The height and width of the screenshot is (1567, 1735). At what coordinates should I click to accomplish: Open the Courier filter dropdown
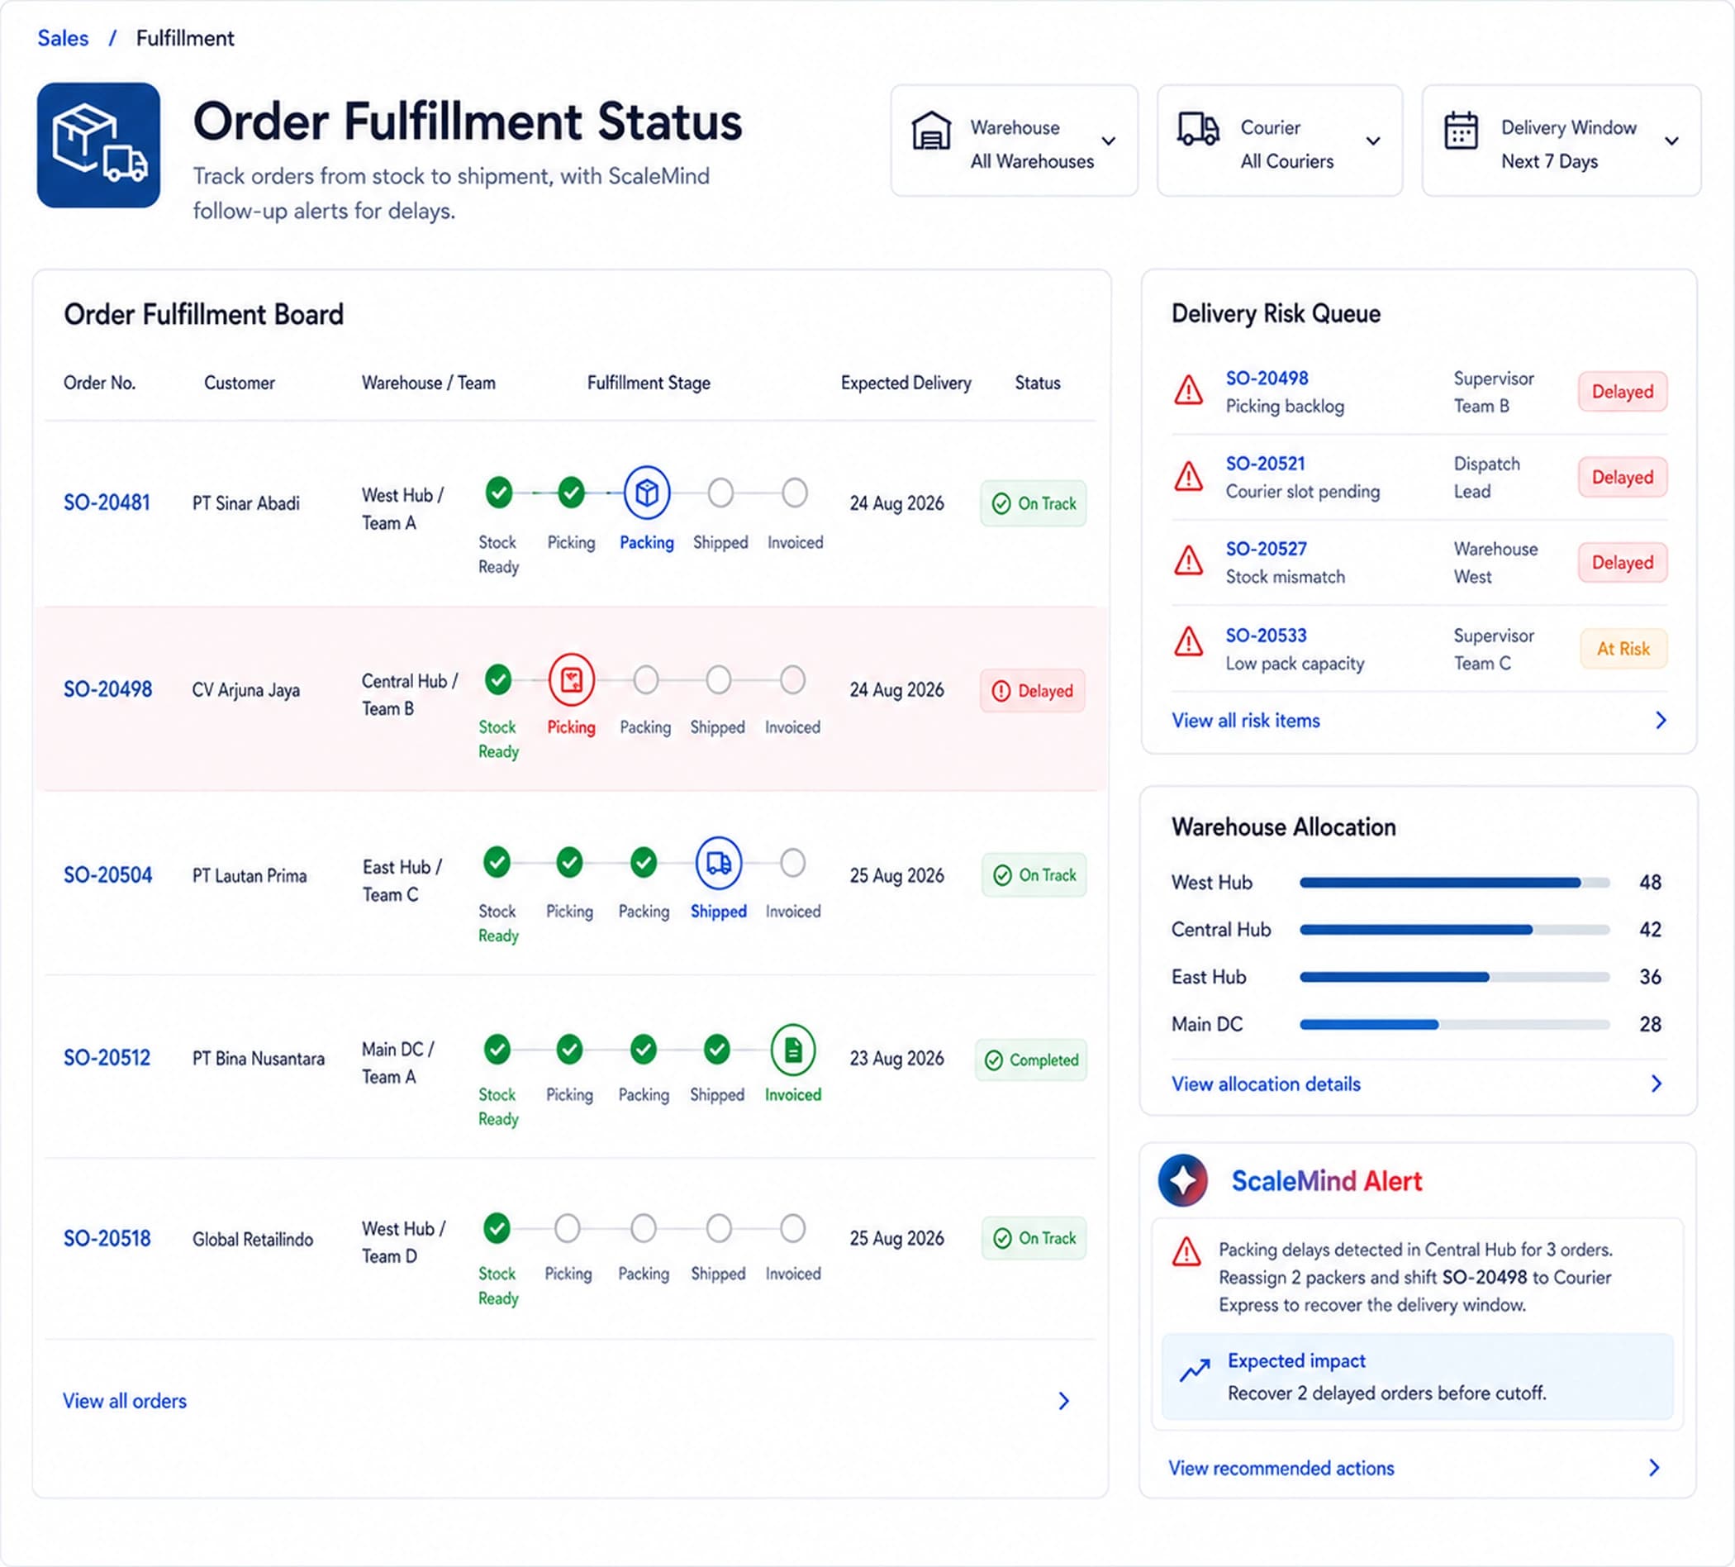[1280, 141]
